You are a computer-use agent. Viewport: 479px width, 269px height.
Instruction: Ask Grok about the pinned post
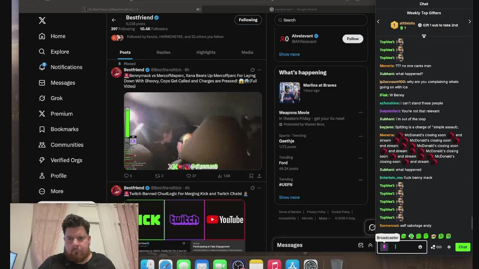pyautogui.click(x=253, y=70)
